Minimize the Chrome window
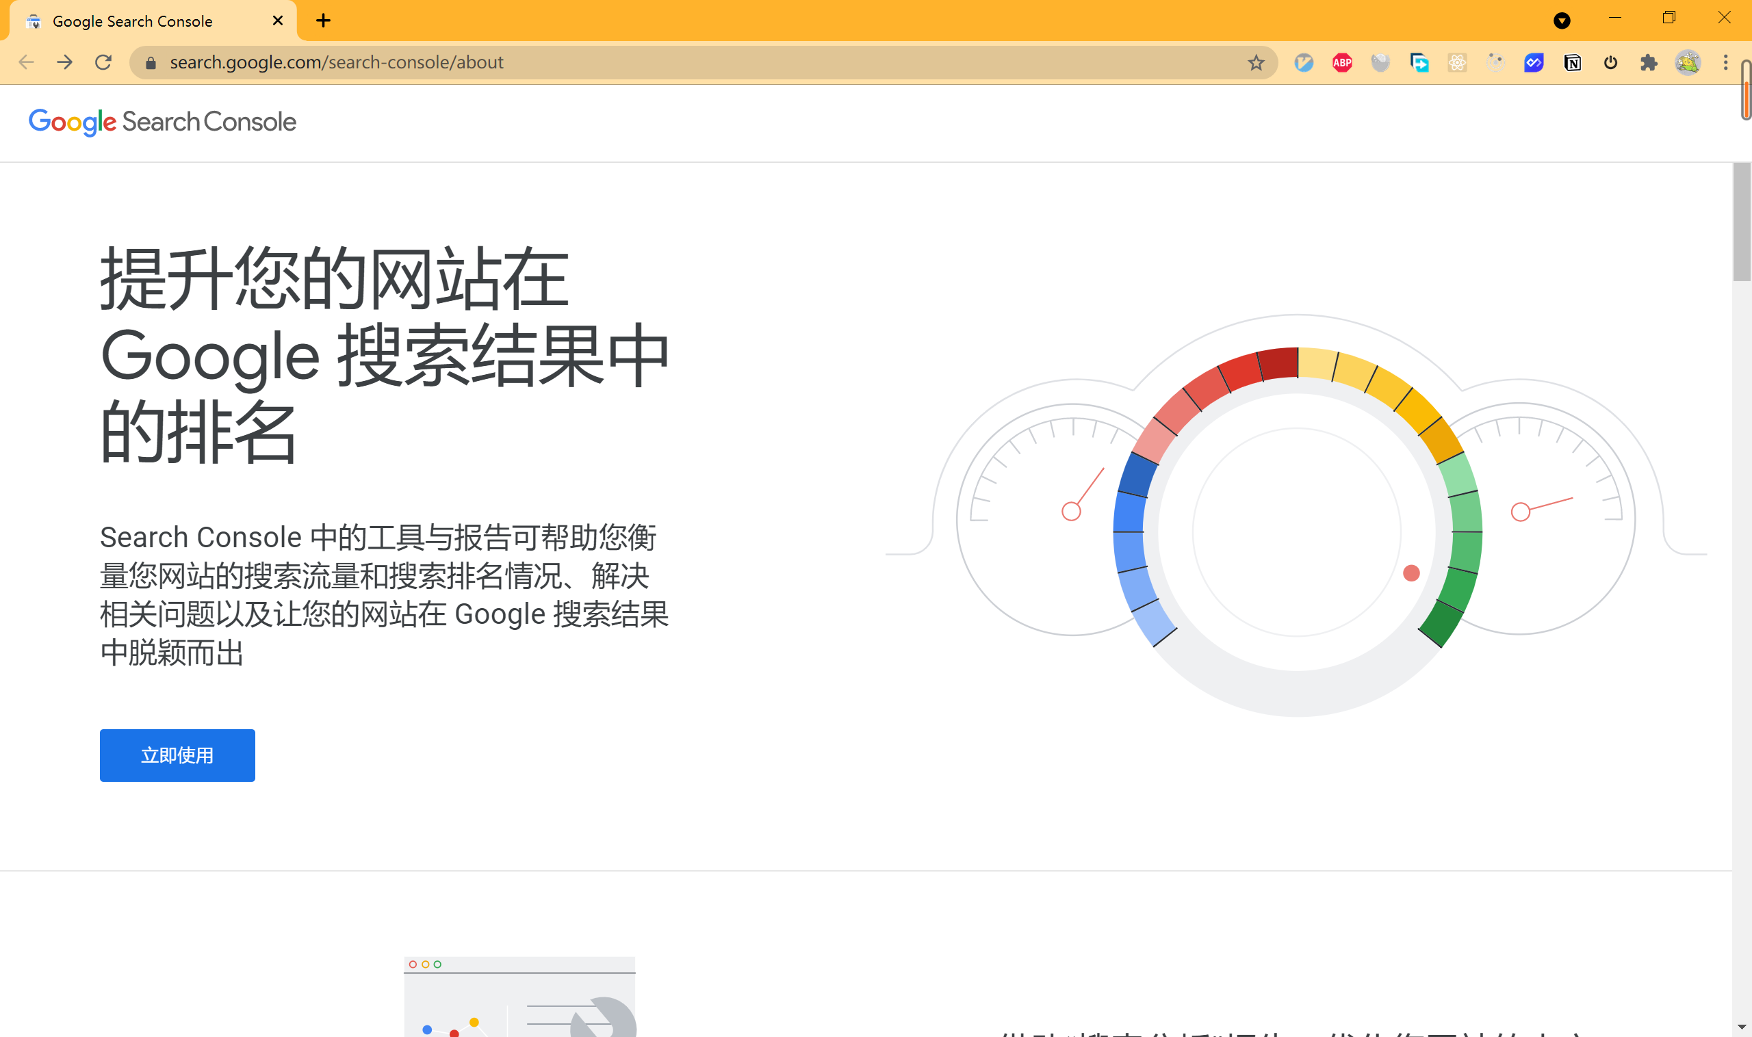Image resolution: width=1752 pixels, height=1037 pixels. coord(1614,18)
